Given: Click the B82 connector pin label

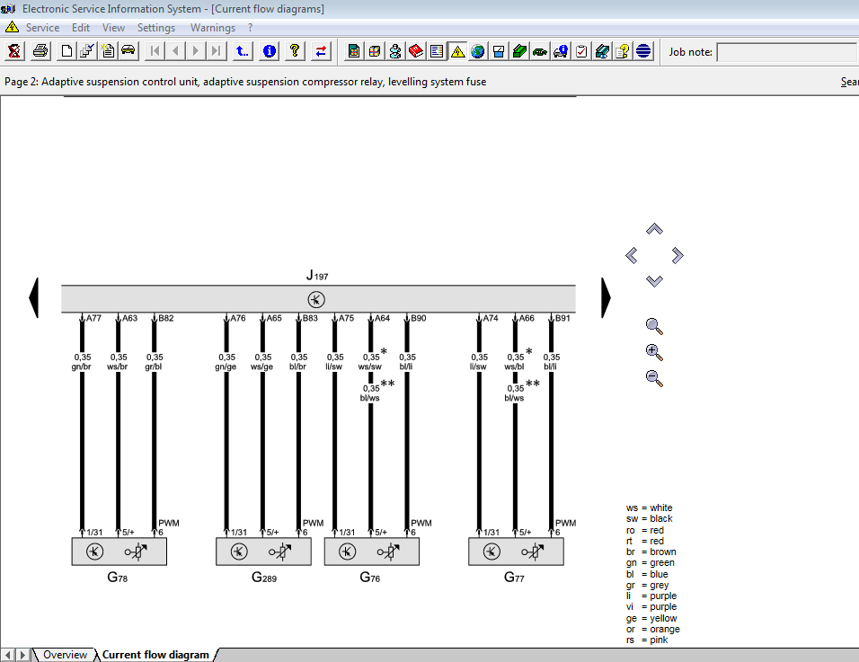Looking at the screenshot, I should click(x=166, y=318).
